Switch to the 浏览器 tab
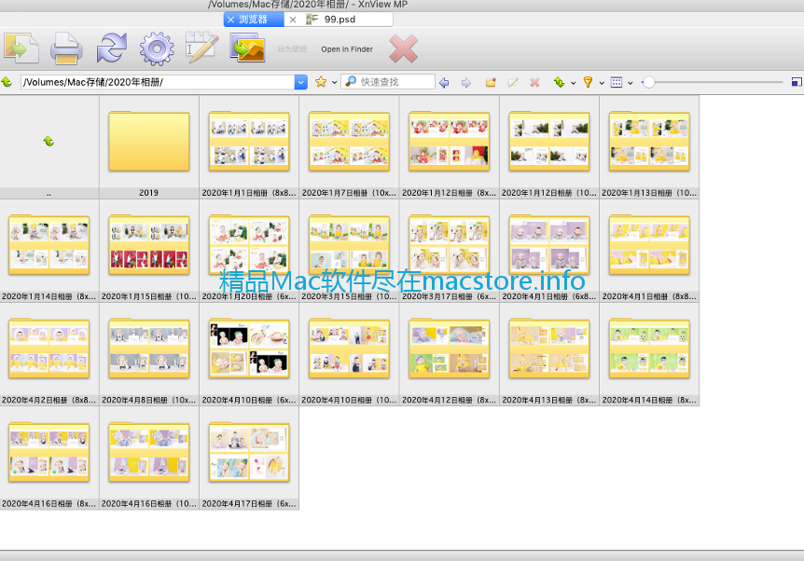The width and height of the screenshot is (804, 561). click(252, 19)
